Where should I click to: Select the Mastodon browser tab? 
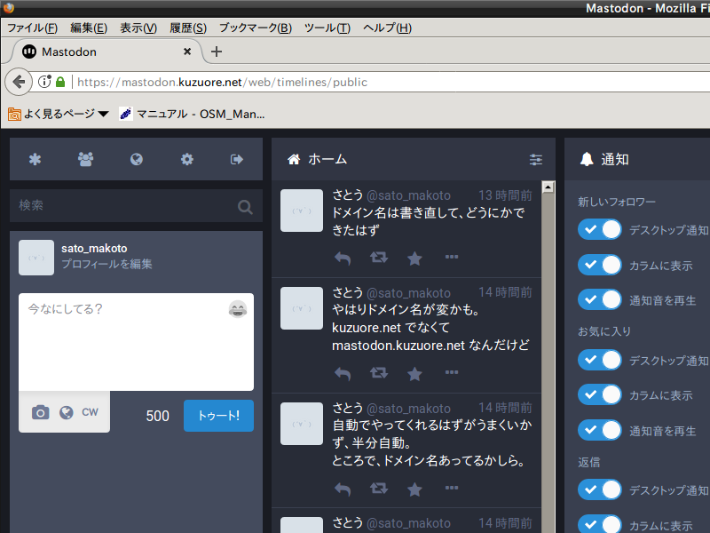106,52
